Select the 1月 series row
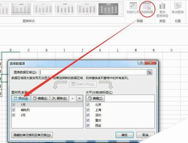Viewport: 188px width, 143px height. coord(47,105)
